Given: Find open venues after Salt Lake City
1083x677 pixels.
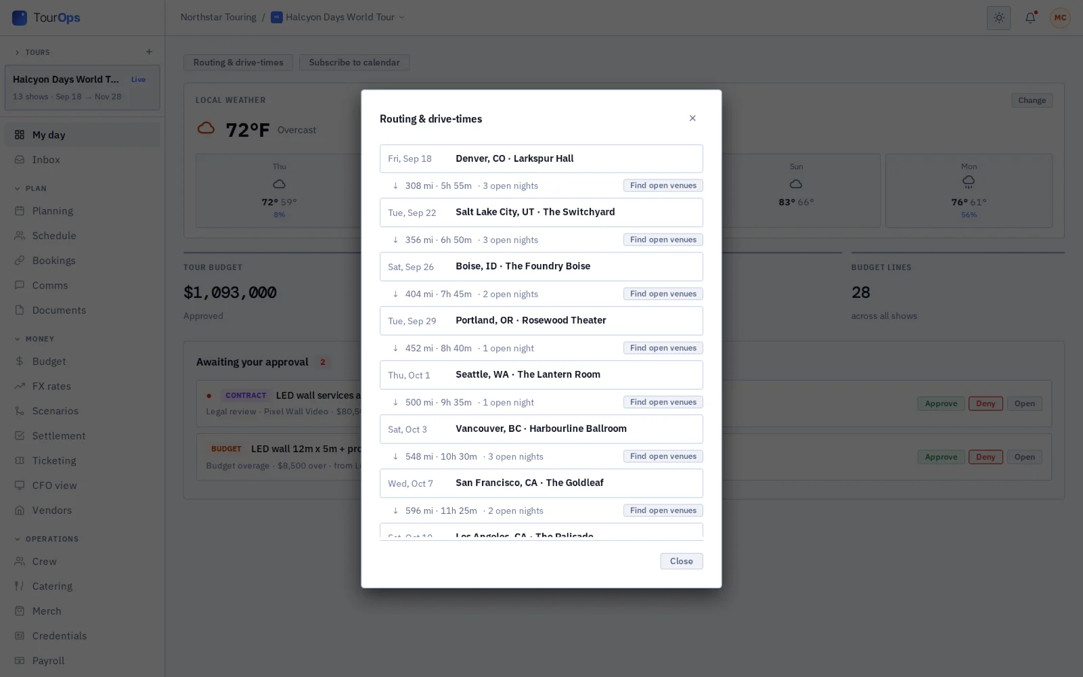Looking at the screenshot, I should 663,240.
